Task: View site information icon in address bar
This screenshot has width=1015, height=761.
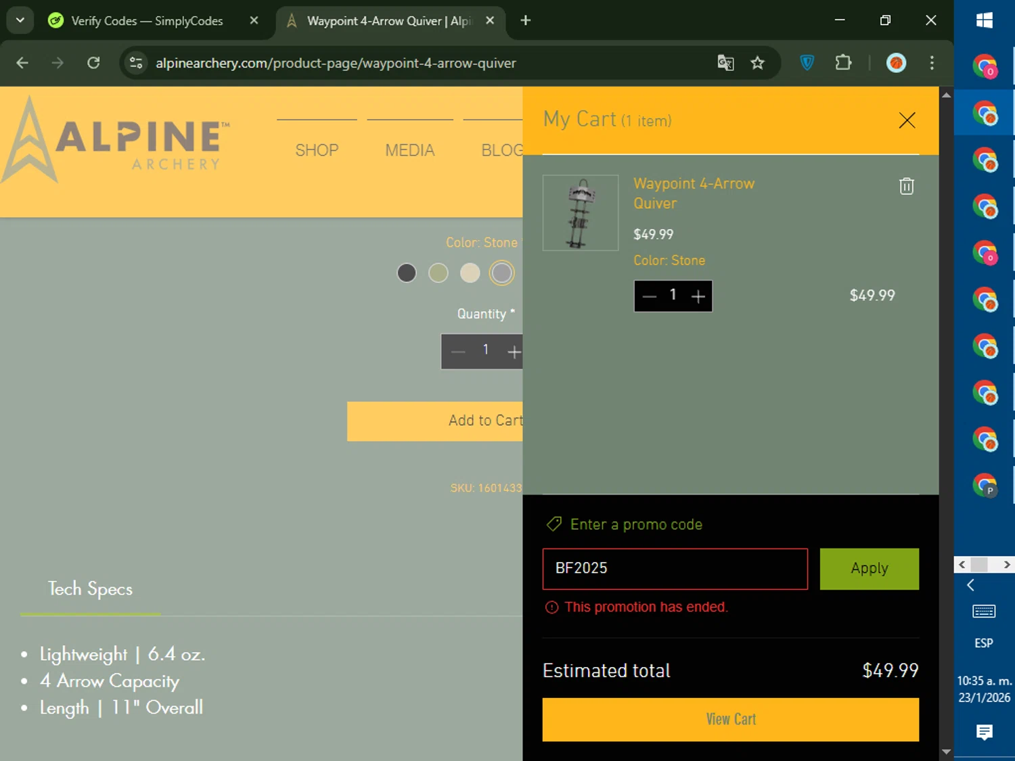Action: pos(136,63)
